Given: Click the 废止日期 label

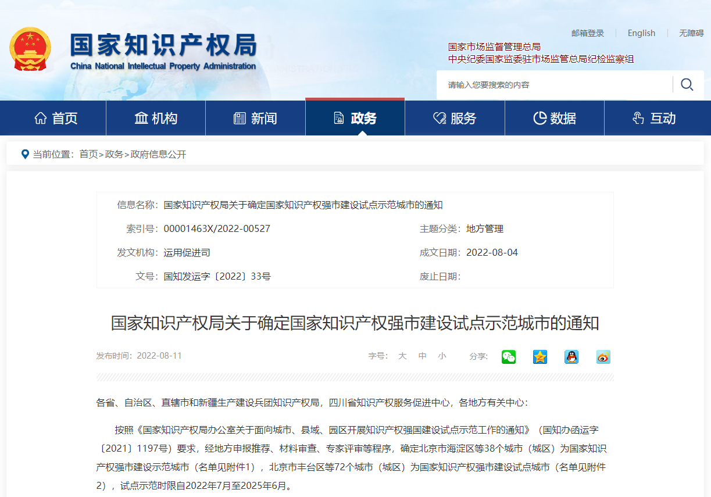Looking at the screenshot, I should (x=440, y=276).
